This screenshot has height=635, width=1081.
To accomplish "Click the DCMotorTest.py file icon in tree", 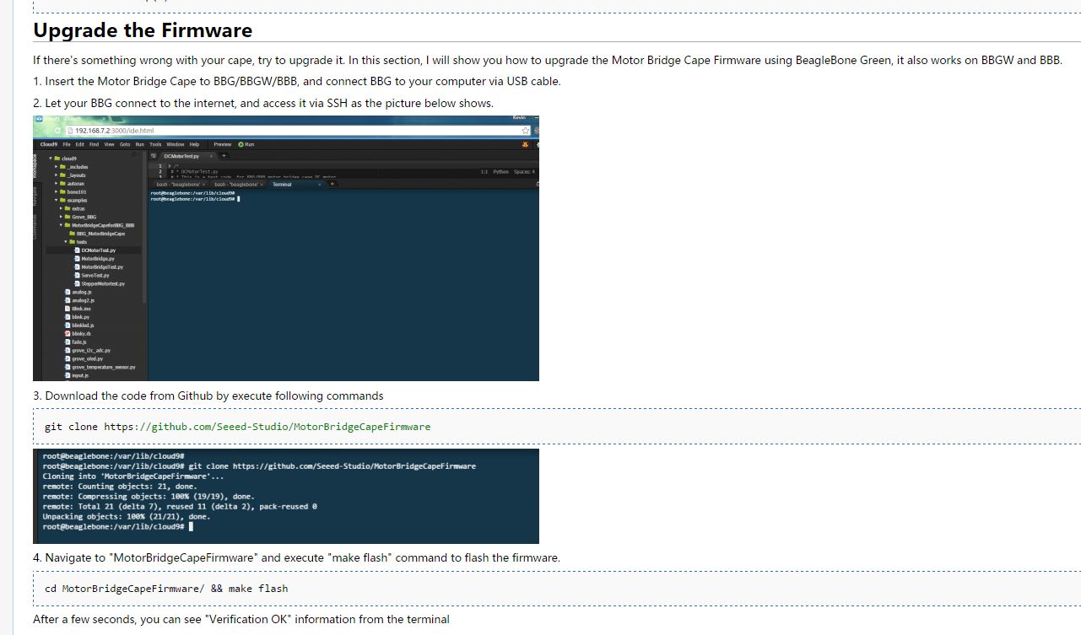I will (78, 250).
